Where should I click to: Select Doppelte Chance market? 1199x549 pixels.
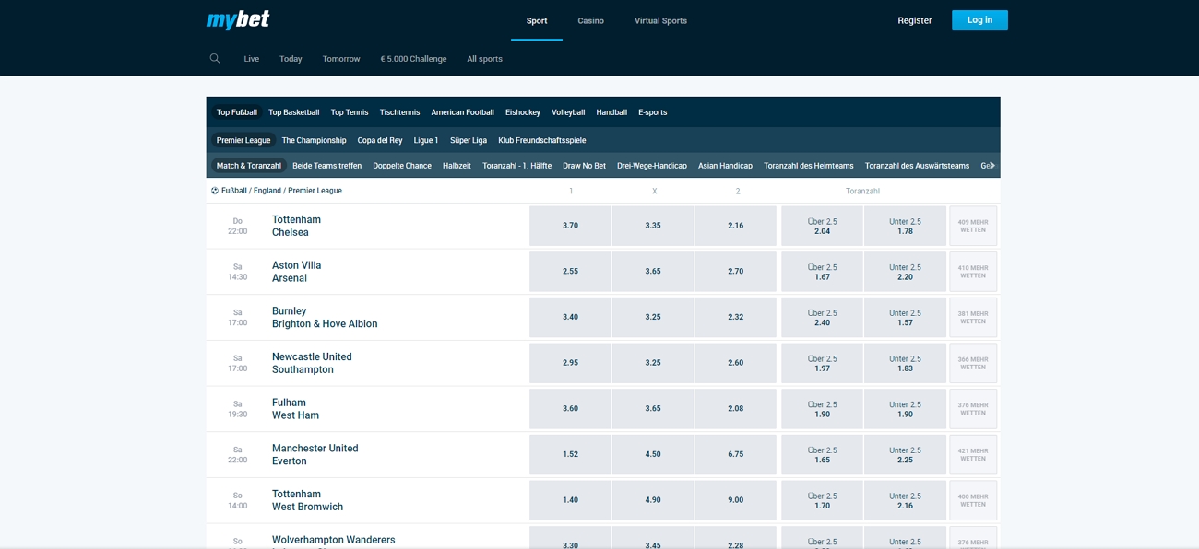(x=402, y=166)
